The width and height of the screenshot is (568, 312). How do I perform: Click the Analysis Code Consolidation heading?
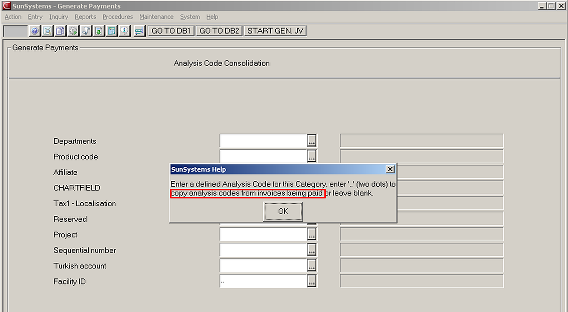(x=222, y=63)
